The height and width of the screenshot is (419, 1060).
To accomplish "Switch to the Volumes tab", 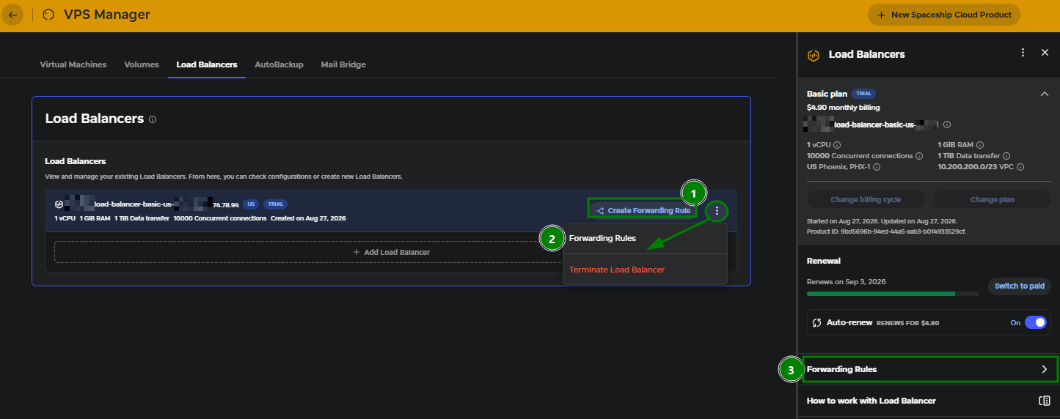I will click(142, 64).
